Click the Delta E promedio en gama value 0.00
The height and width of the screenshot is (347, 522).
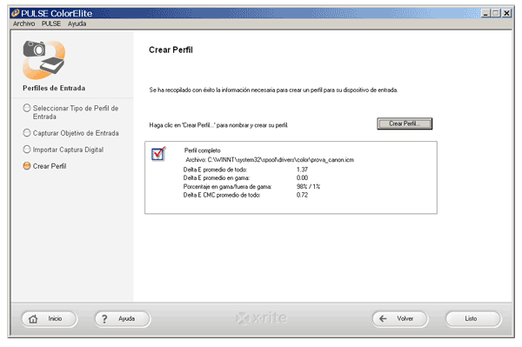302,177
